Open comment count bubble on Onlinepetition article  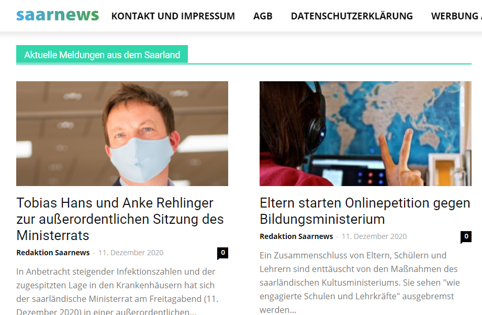466,237
